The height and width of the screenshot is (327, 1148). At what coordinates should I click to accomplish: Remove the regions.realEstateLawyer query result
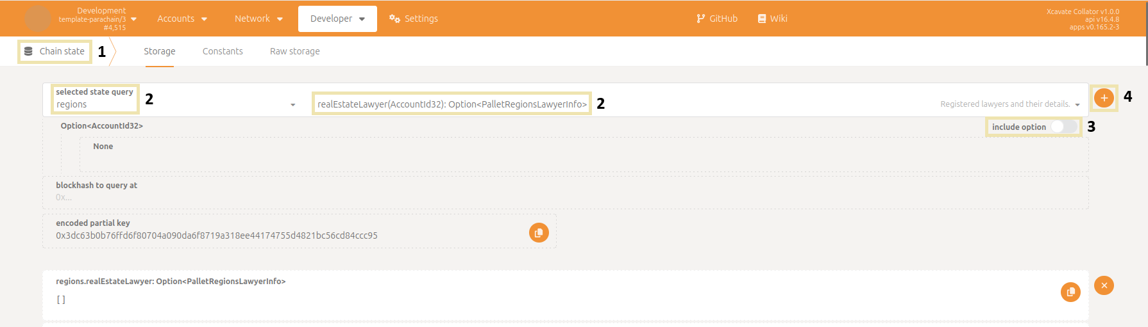click(x=1104, y=285)
